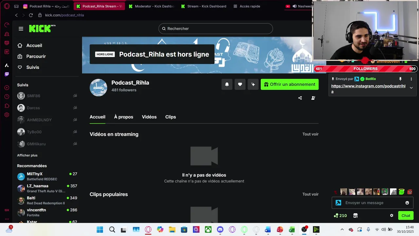Open followed channel Darcss
The width and height of the screenshot is (419, 236).
pyautogui.click(x=47, y=108)
